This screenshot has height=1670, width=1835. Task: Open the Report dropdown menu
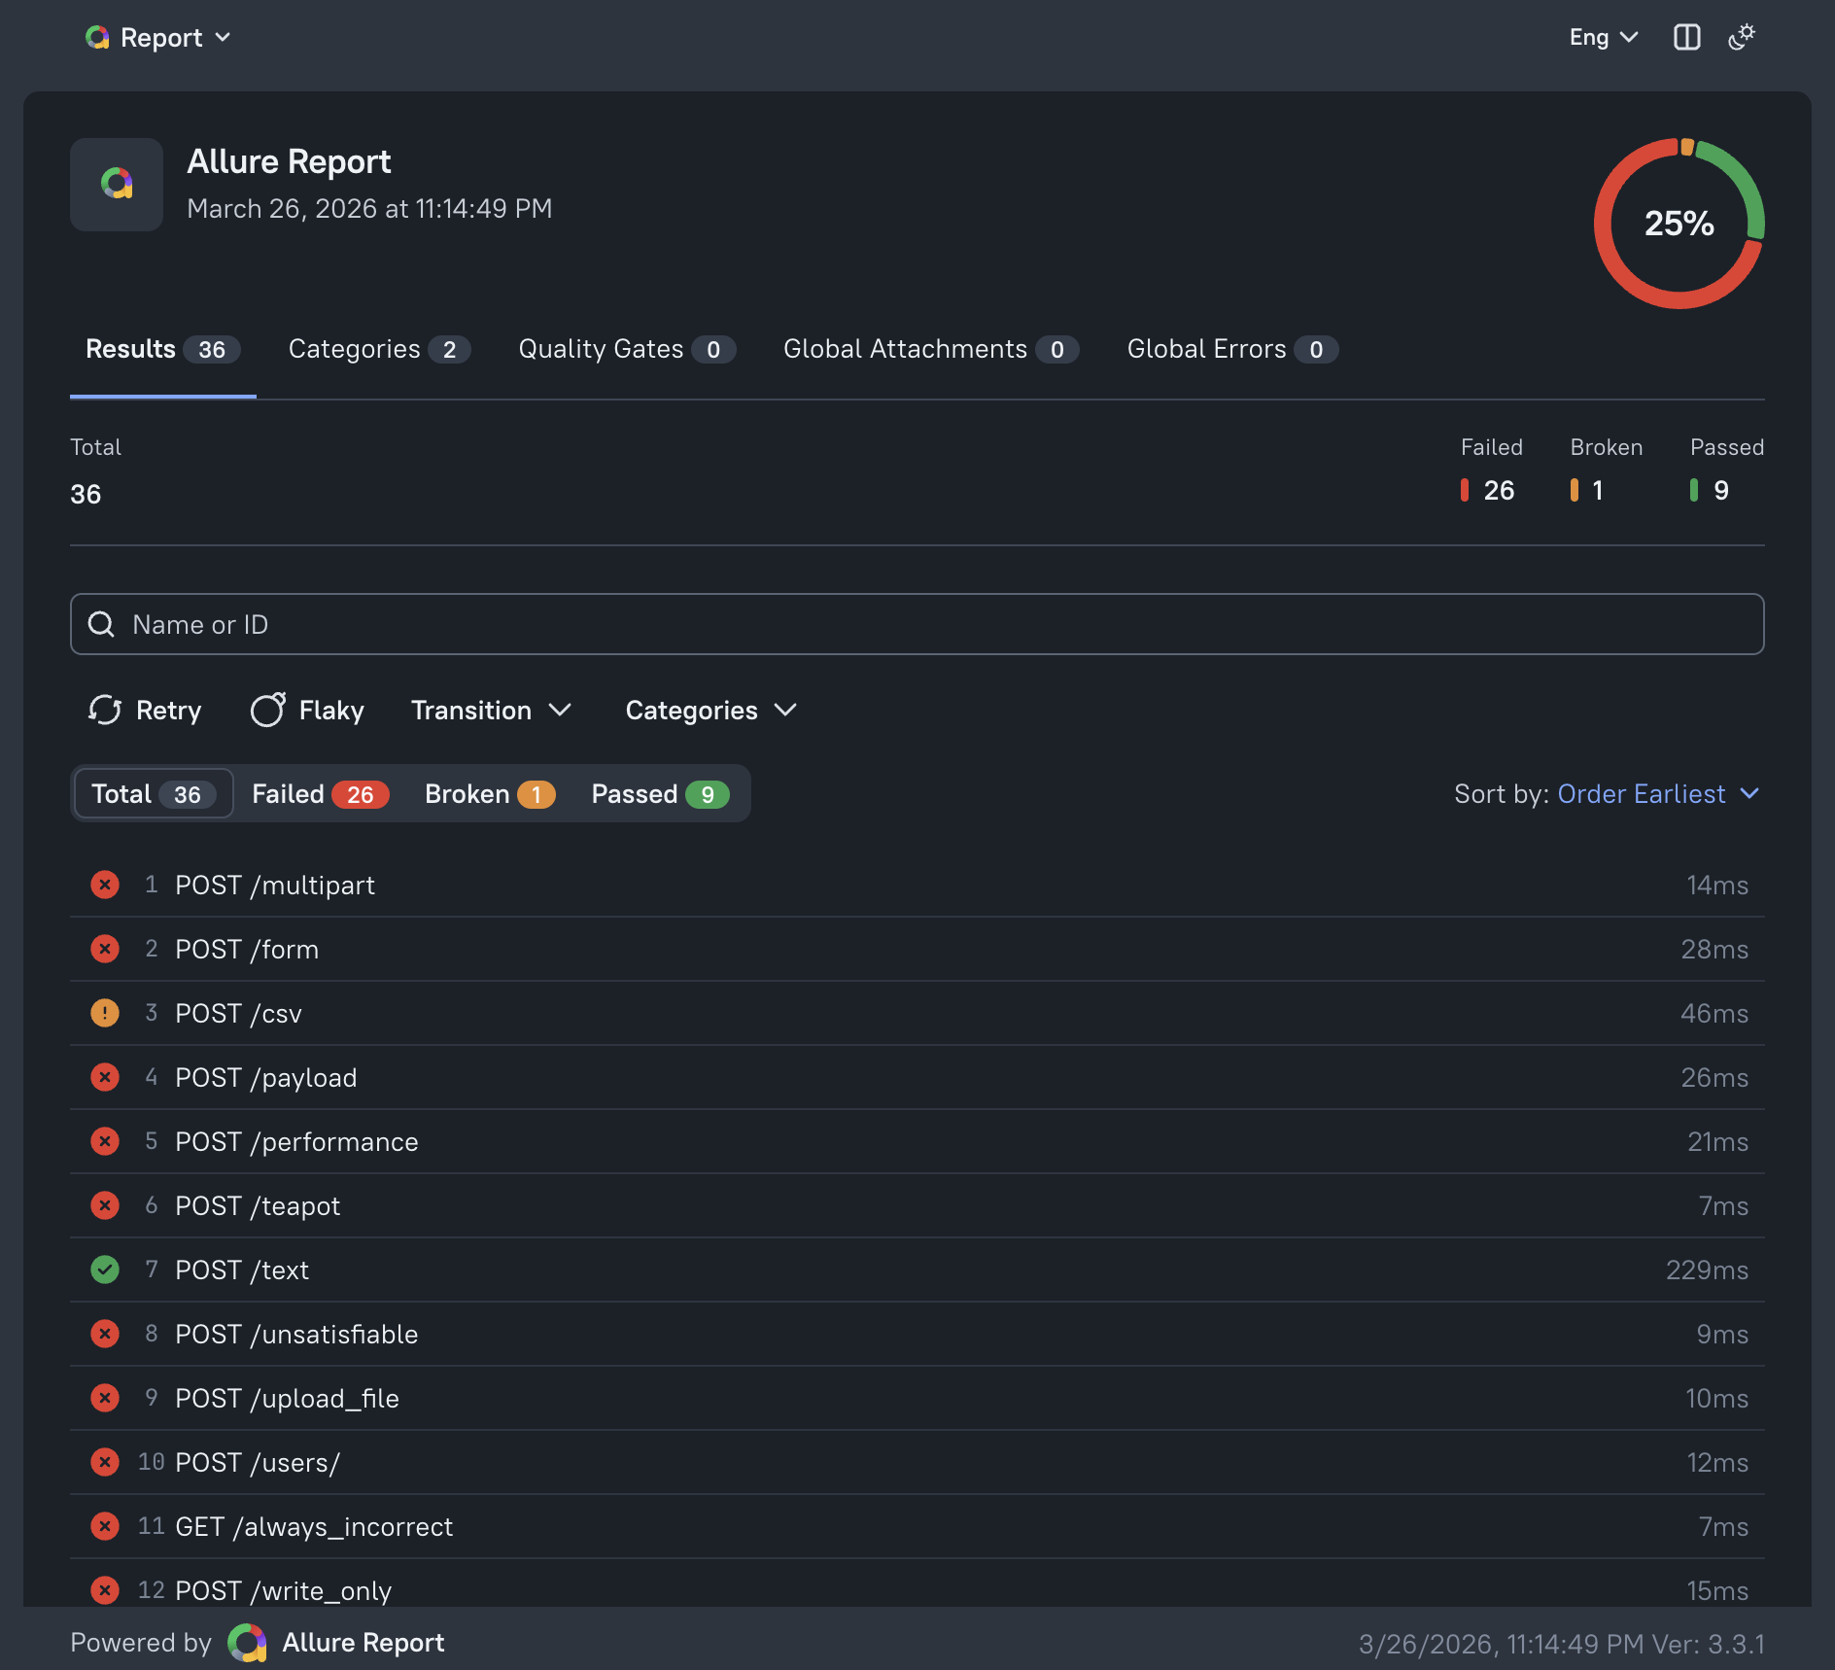[x=158, y=37]
